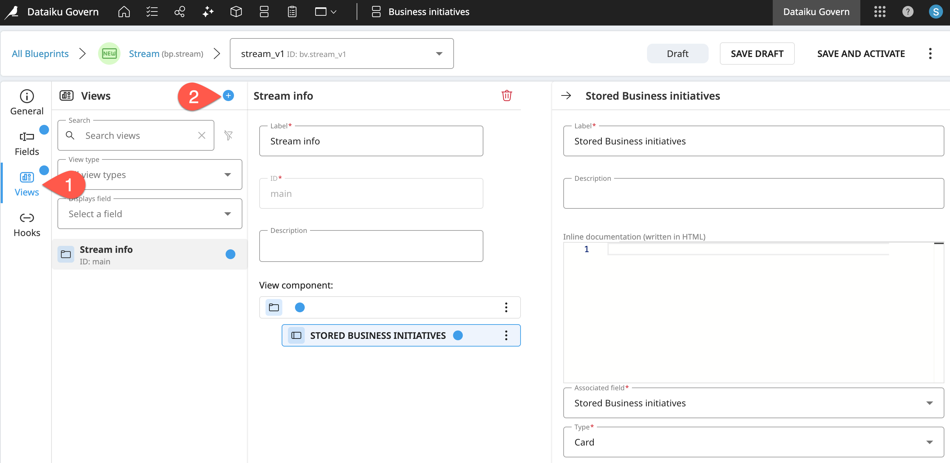This screenshot has height=463, width=950.
Task: Click the clipboard icon in top toolbar
Action: click(292, 12)
